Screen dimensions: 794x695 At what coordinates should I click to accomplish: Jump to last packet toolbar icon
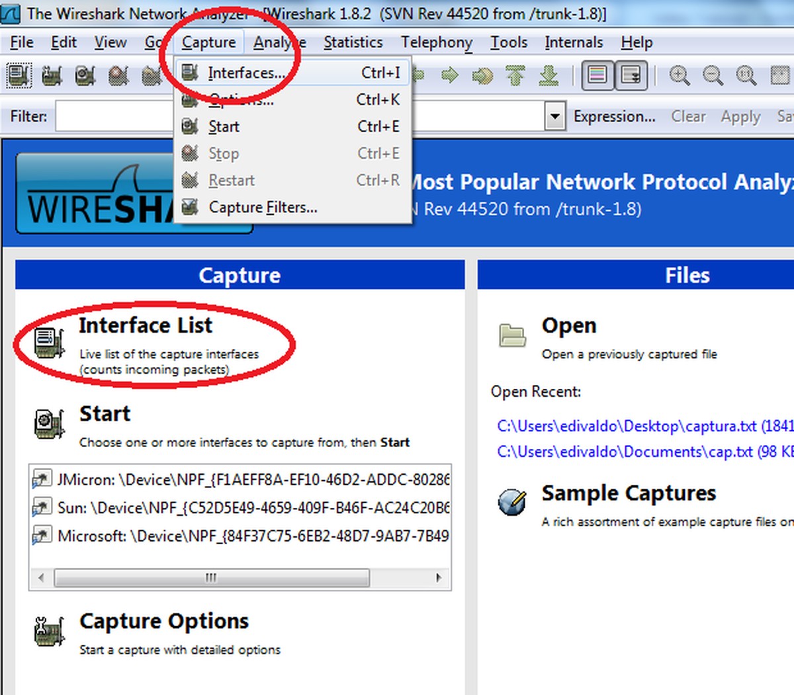549,75
